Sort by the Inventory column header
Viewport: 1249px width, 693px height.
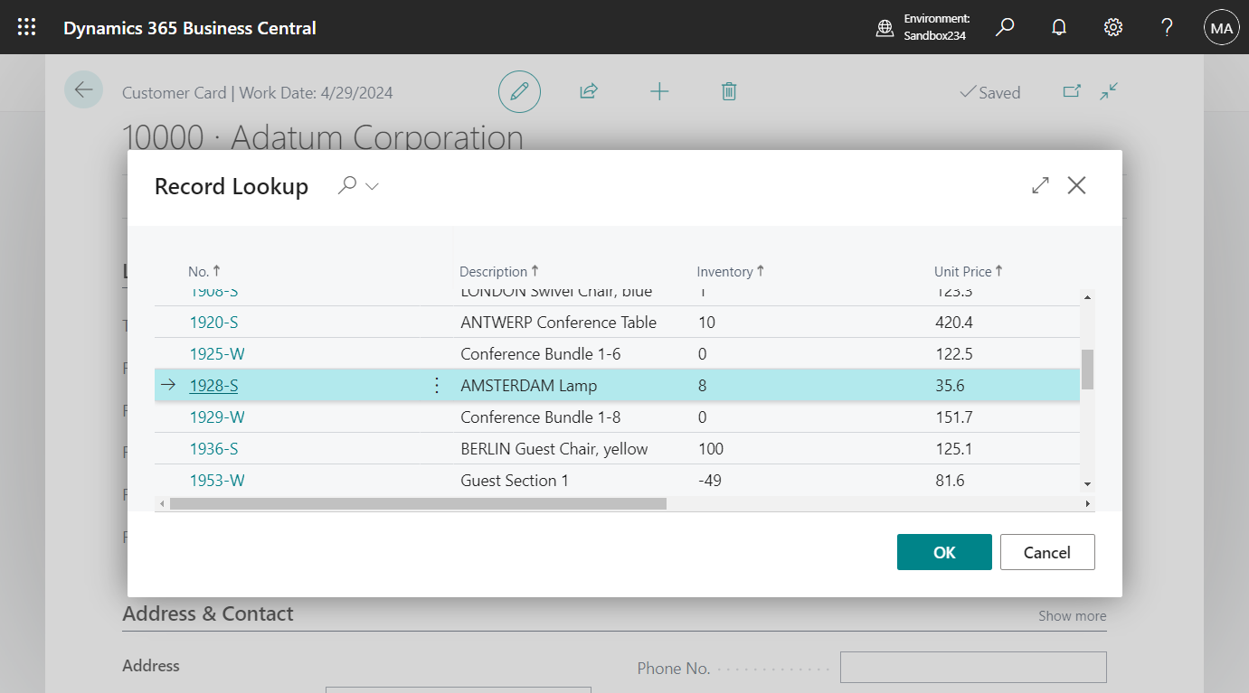coord(729,271)
